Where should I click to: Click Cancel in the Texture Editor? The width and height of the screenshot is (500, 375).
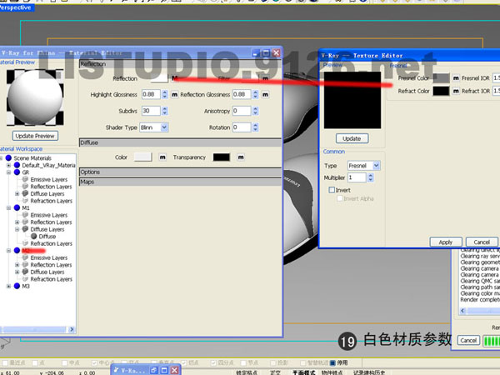[482, 242]
